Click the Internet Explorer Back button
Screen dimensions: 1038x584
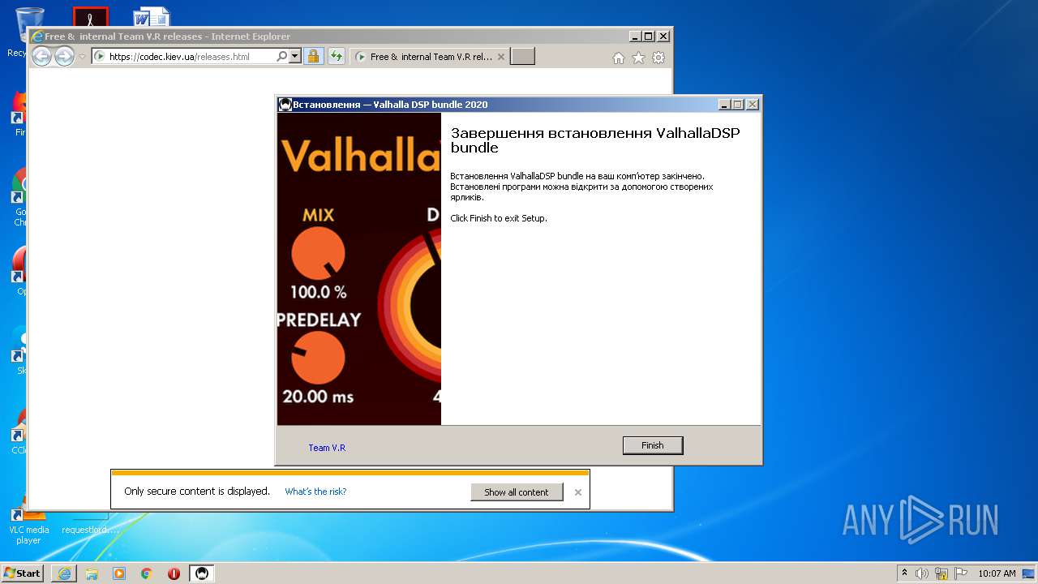click(41, 57)
